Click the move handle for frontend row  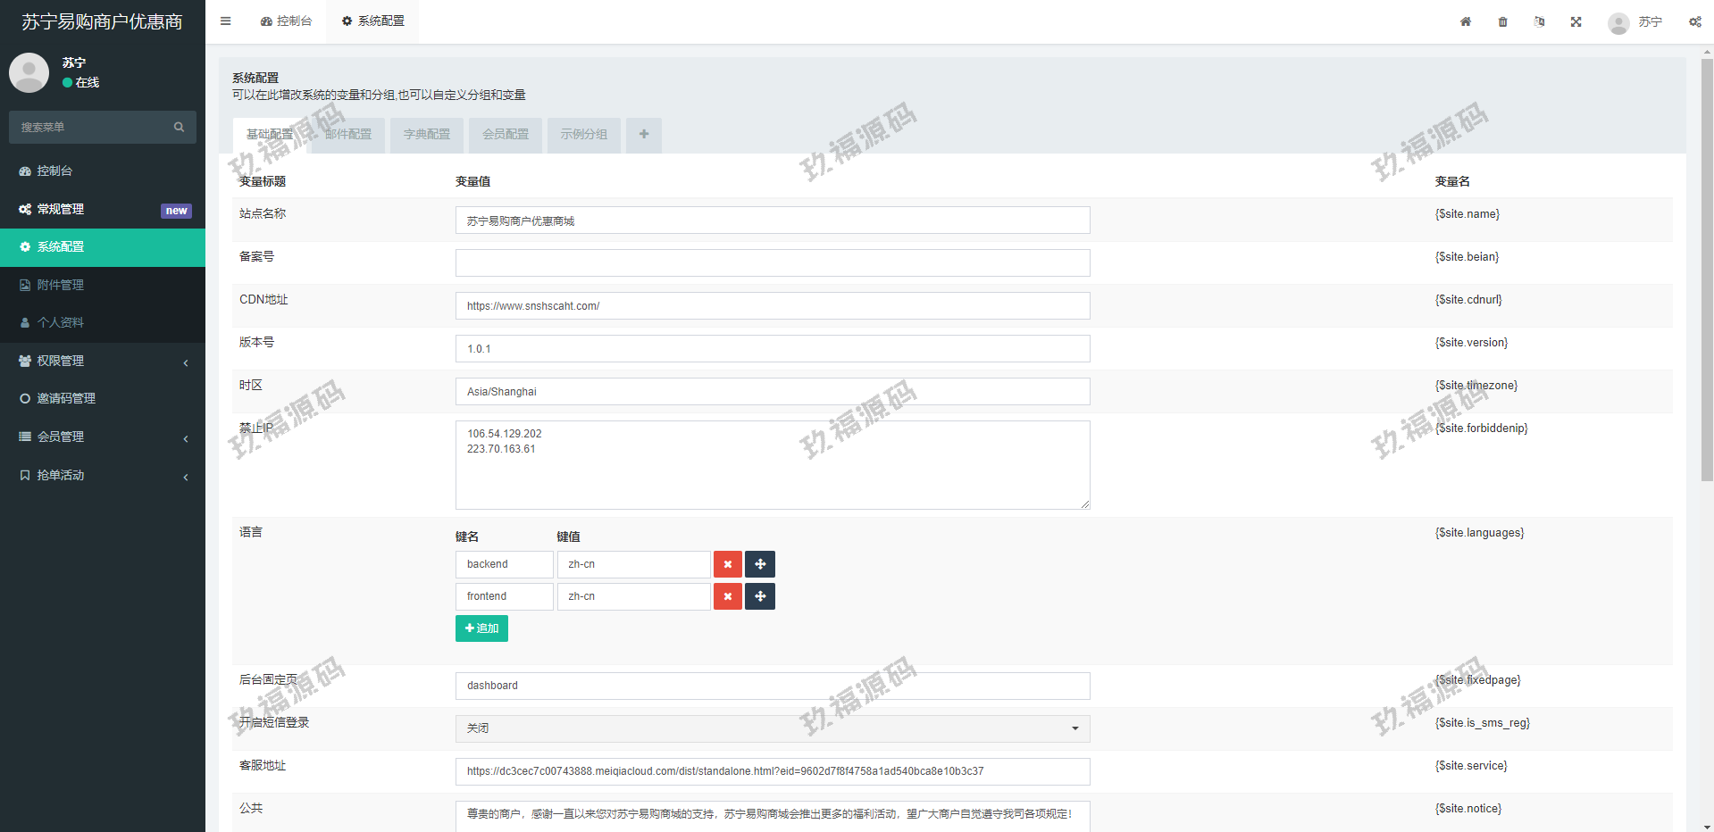[x=760, y=596]
